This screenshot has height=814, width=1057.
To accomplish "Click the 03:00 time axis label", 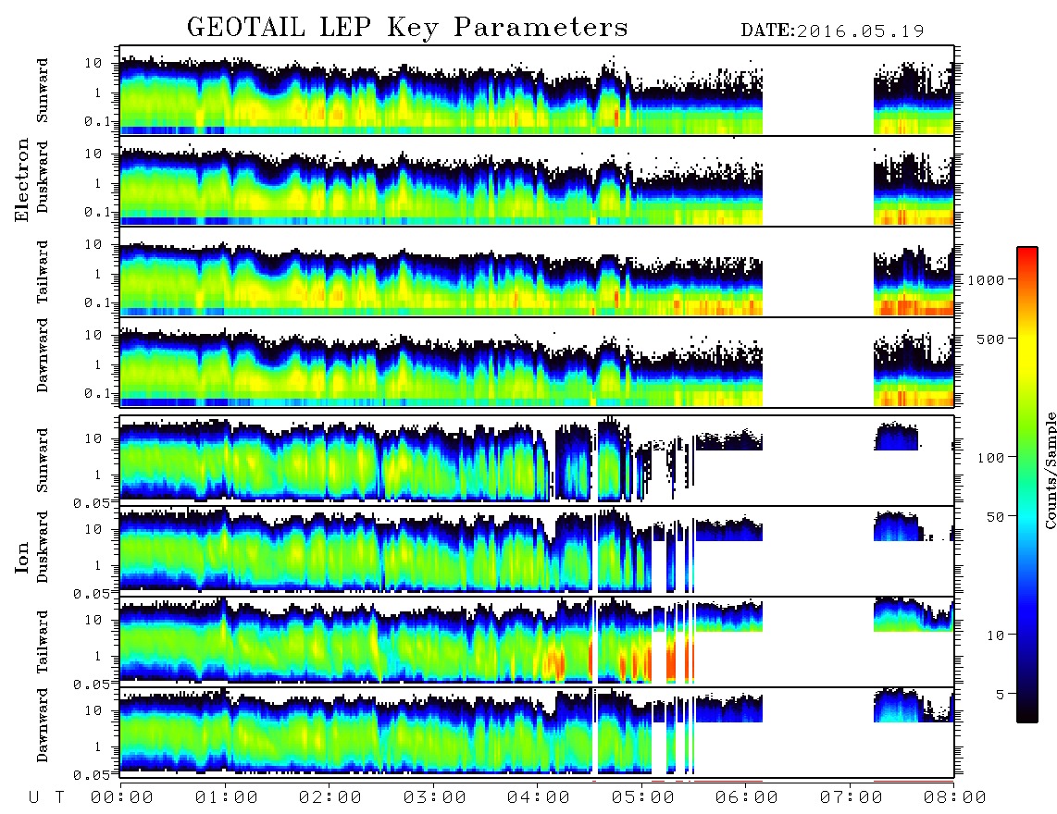I will [x=435, y=797].
